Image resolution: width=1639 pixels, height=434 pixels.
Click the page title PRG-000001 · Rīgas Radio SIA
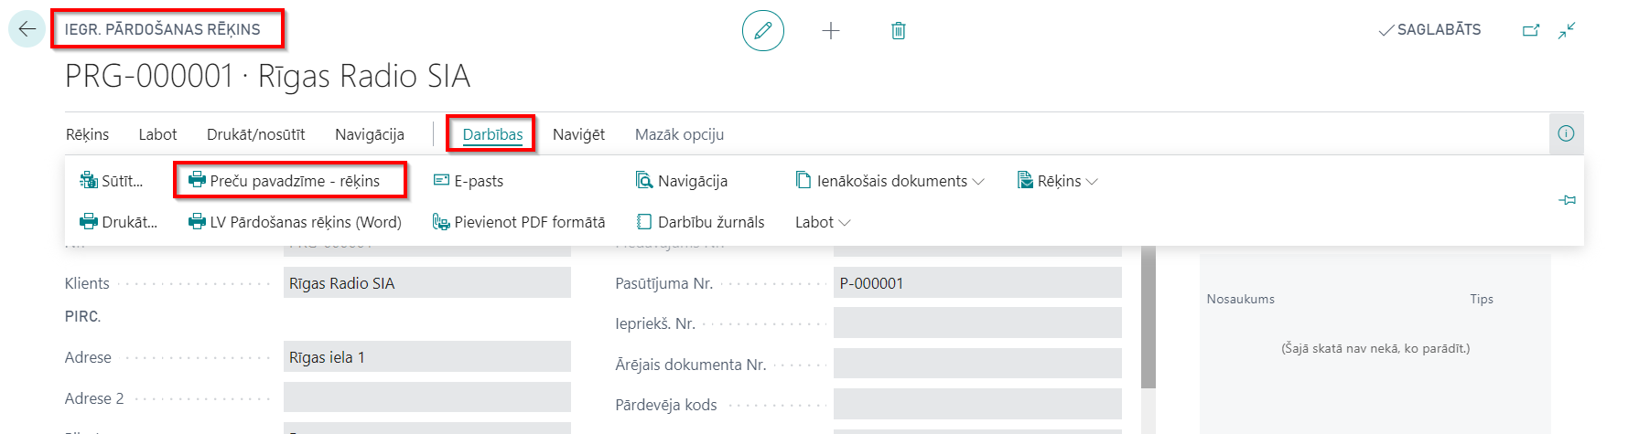coord(267,76)
